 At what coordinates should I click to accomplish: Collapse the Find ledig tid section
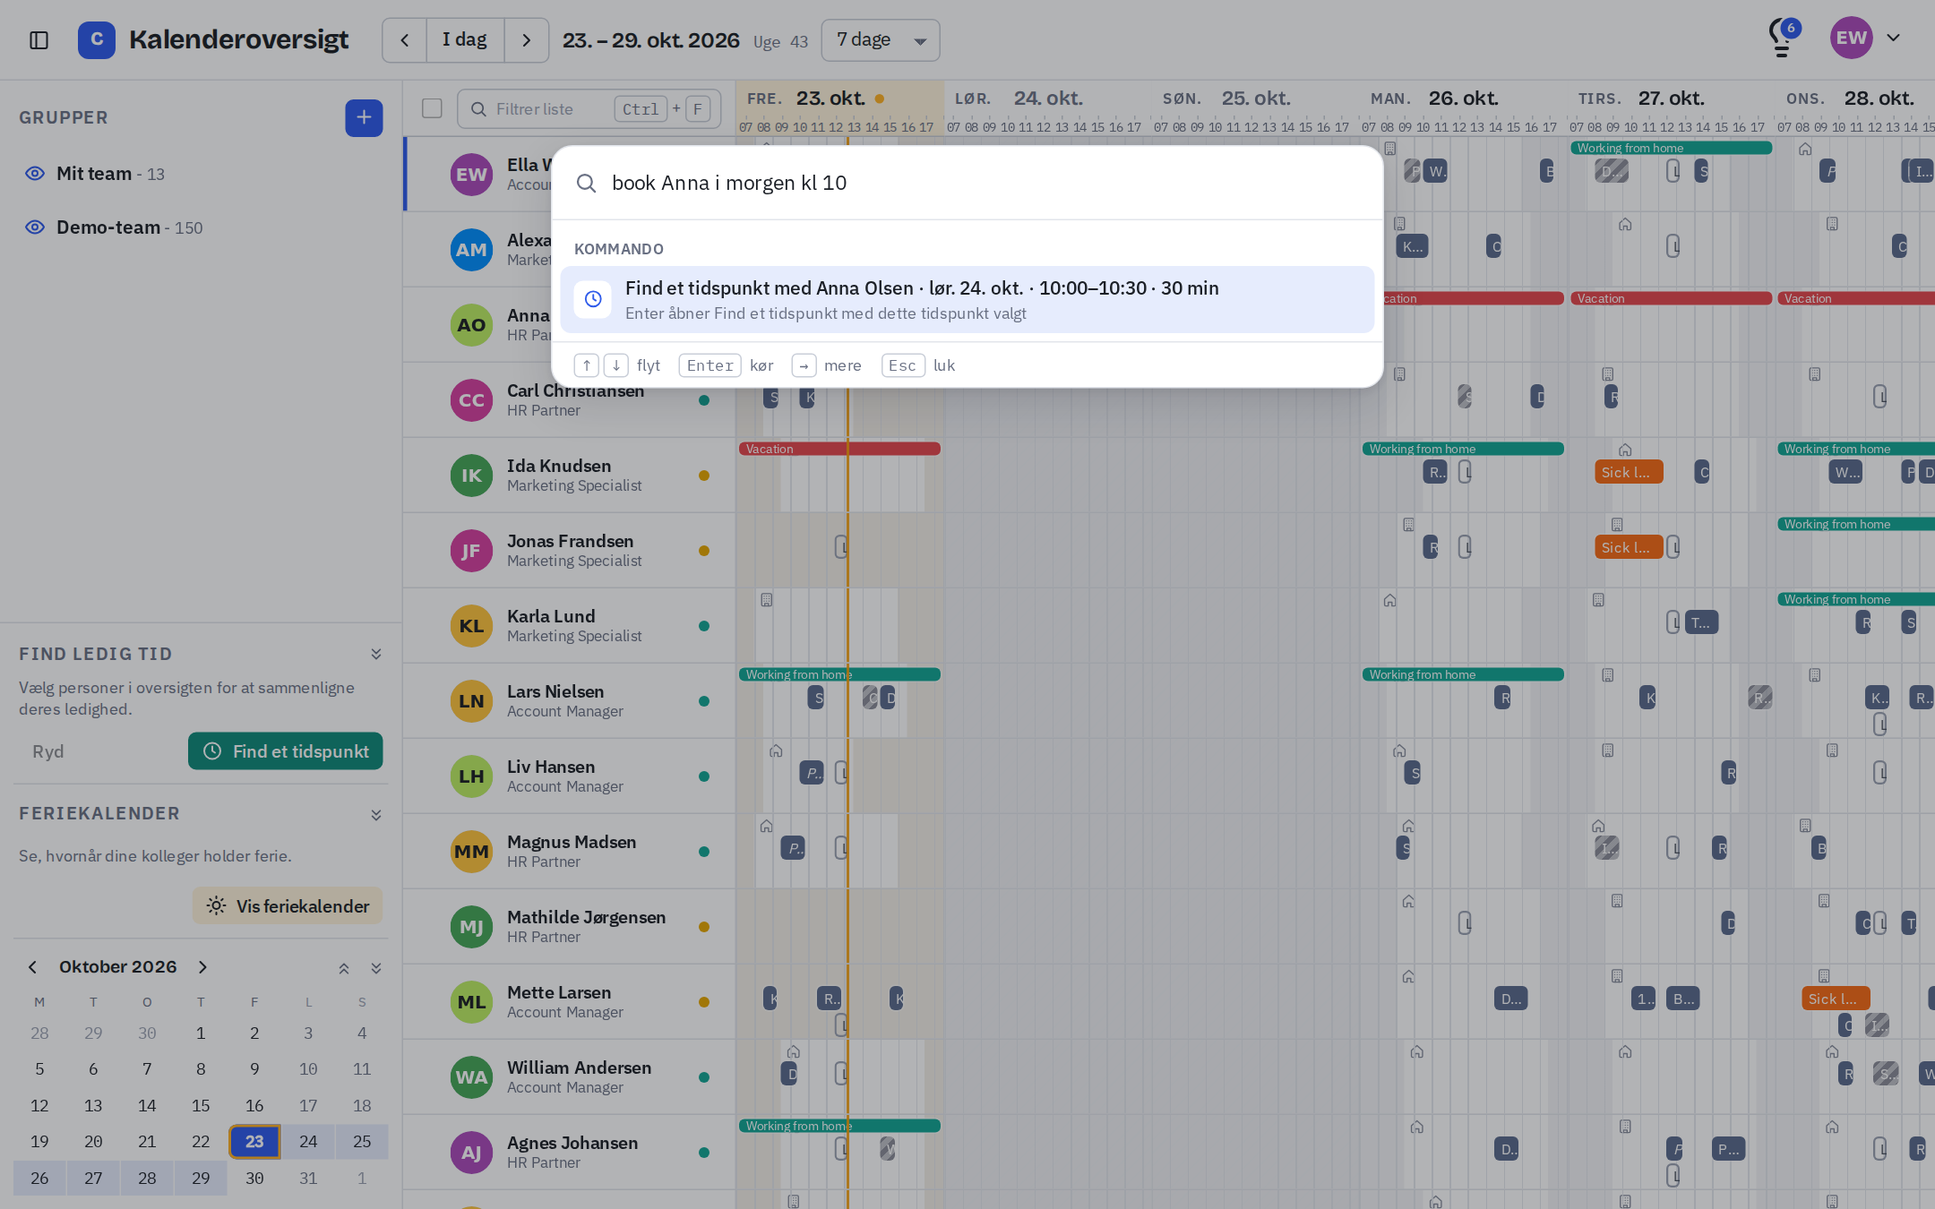pyautogui.click(x=376, y=655)
